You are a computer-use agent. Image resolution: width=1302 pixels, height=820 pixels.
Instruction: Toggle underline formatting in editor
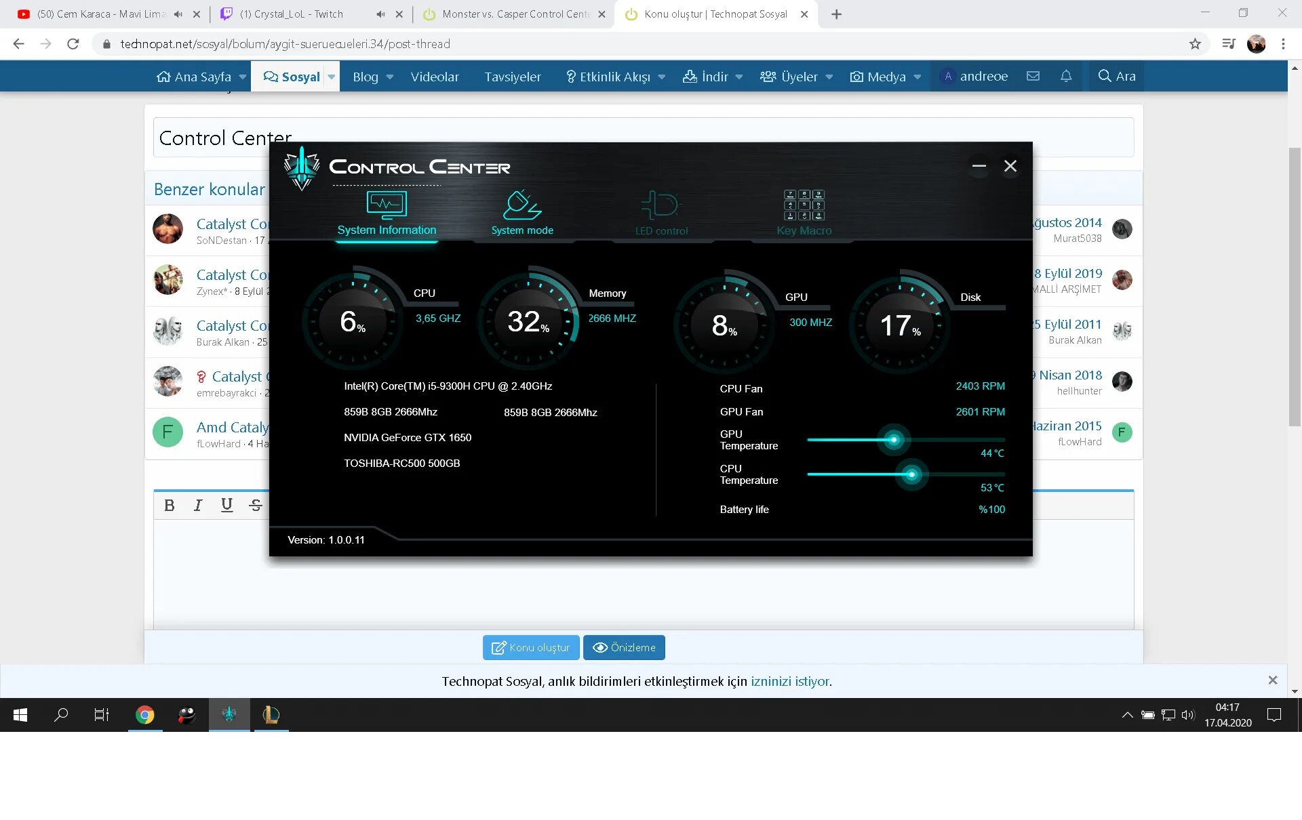(x=226, y=506)
